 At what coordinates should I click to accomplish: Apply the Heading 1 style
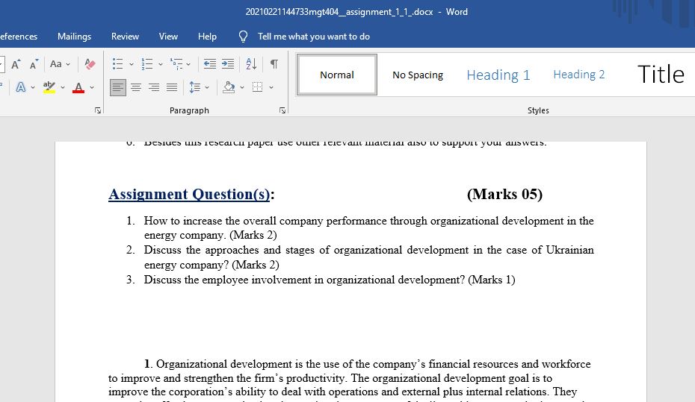tap(498, 75)
